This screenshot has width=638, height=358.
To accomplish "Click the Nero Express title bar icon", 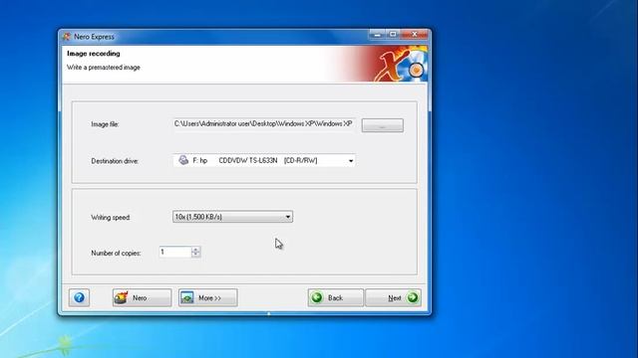I will coord(67,37).
